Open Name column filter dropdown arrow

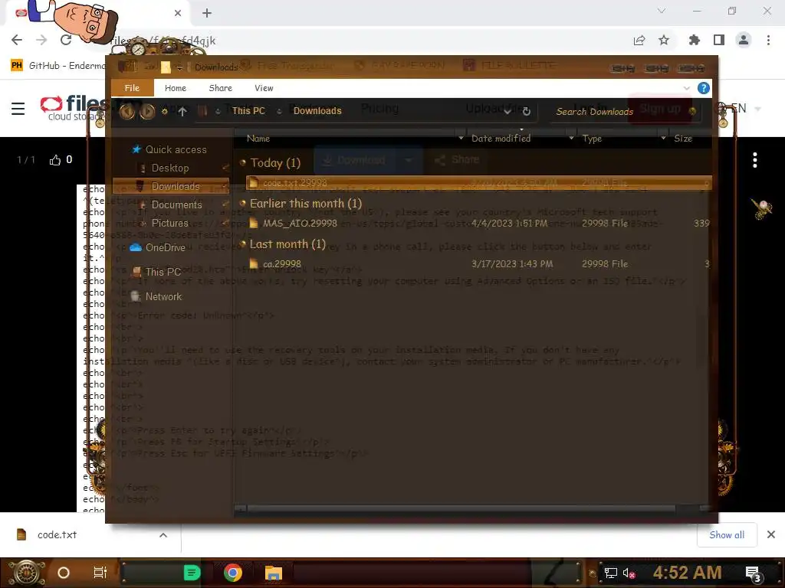(461, 138)
